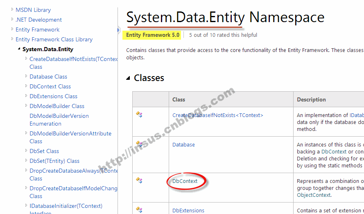Viewport: 364px width, 214px height.
Task: Open DbModelBuilderVersion Enumeration sidebar link
Action: (59, 120)
